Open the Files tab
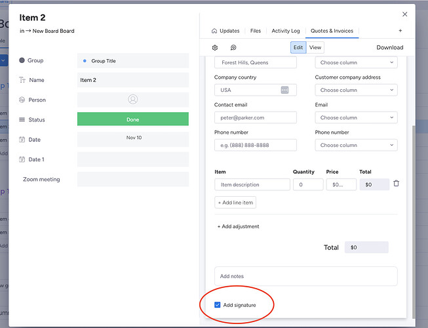The width and height of the screenshot is (428, 328). pyautogui.click(x=256, y=31)
